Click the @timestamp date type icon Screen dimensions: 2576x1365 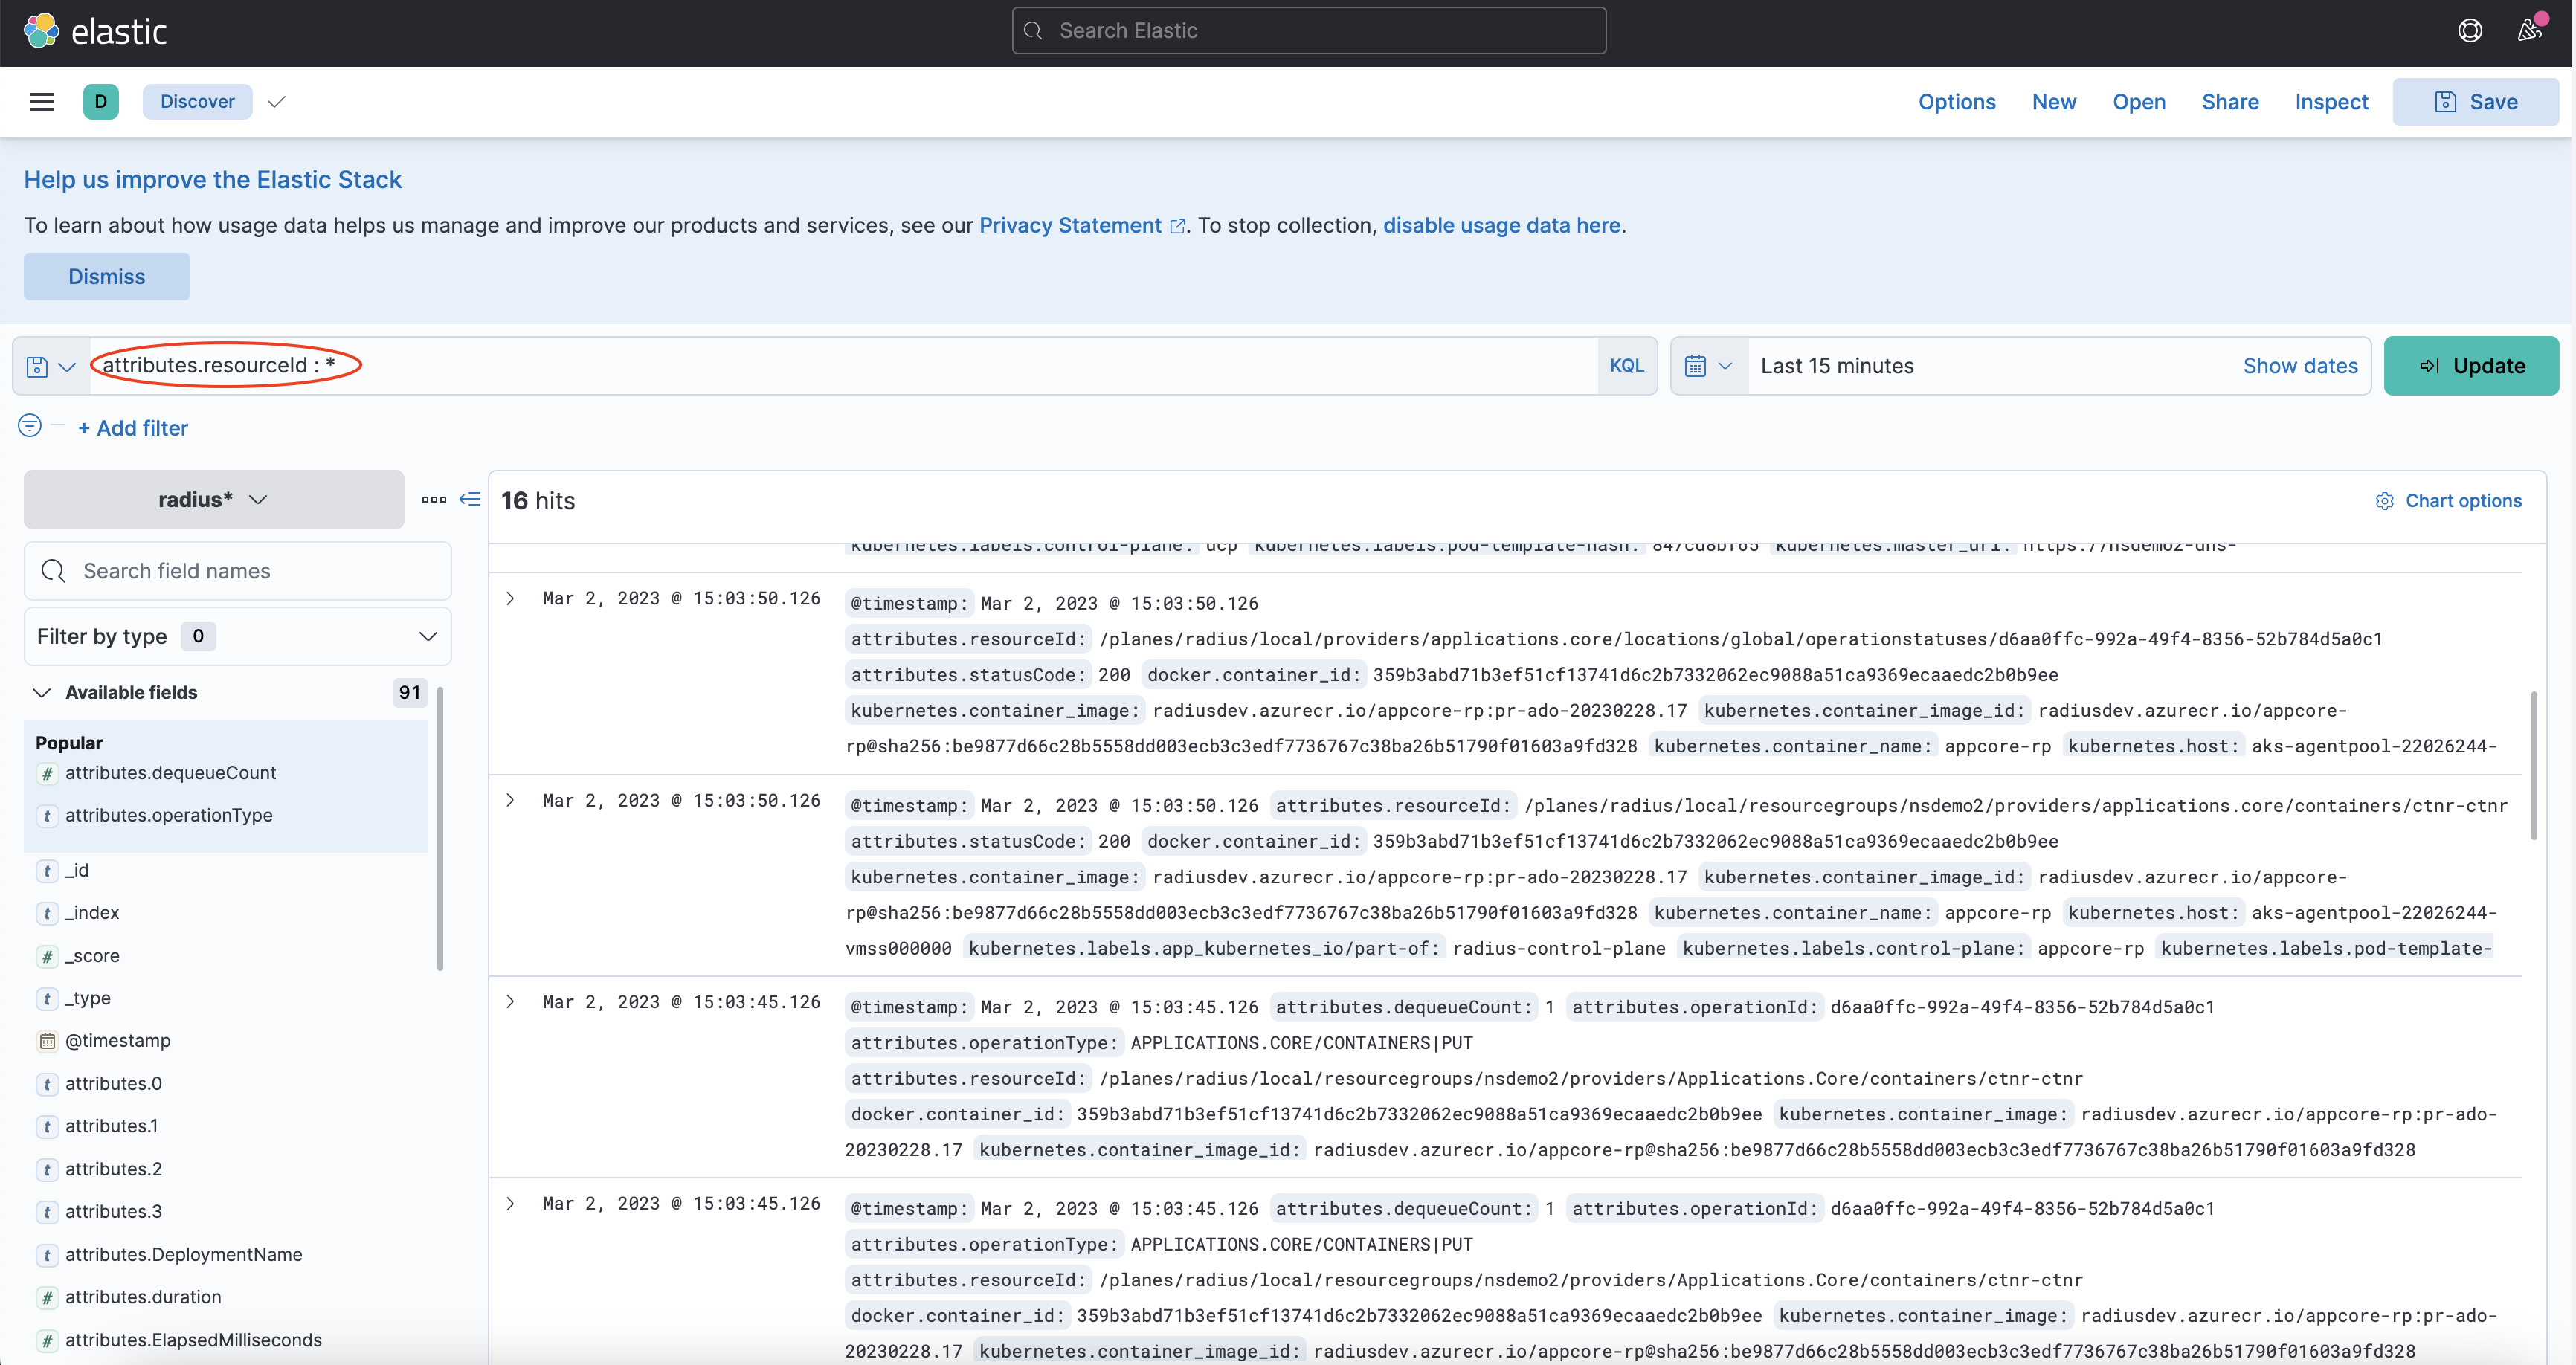coord(47,1041)
